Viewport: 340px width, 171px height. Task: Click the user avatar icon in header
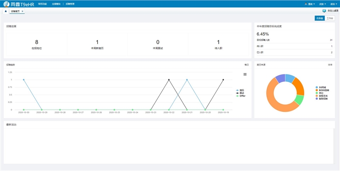tap(306, 3)
